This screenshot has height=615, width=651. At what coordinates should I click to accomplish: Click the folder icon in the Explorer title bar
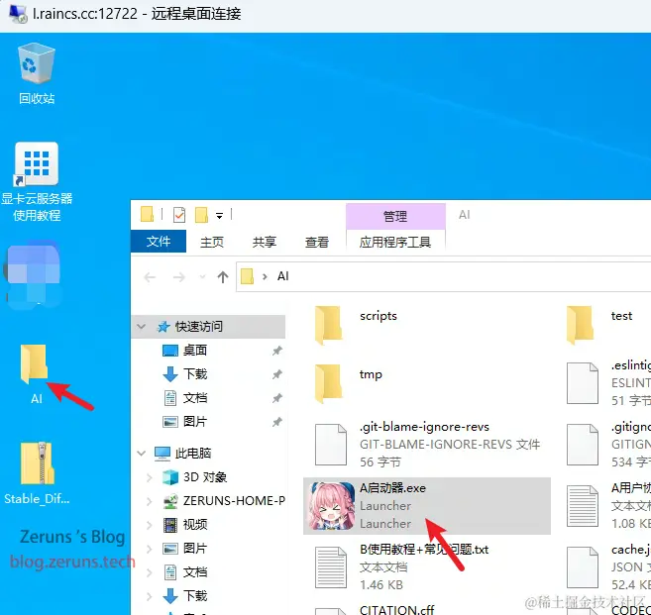[147, 215]
